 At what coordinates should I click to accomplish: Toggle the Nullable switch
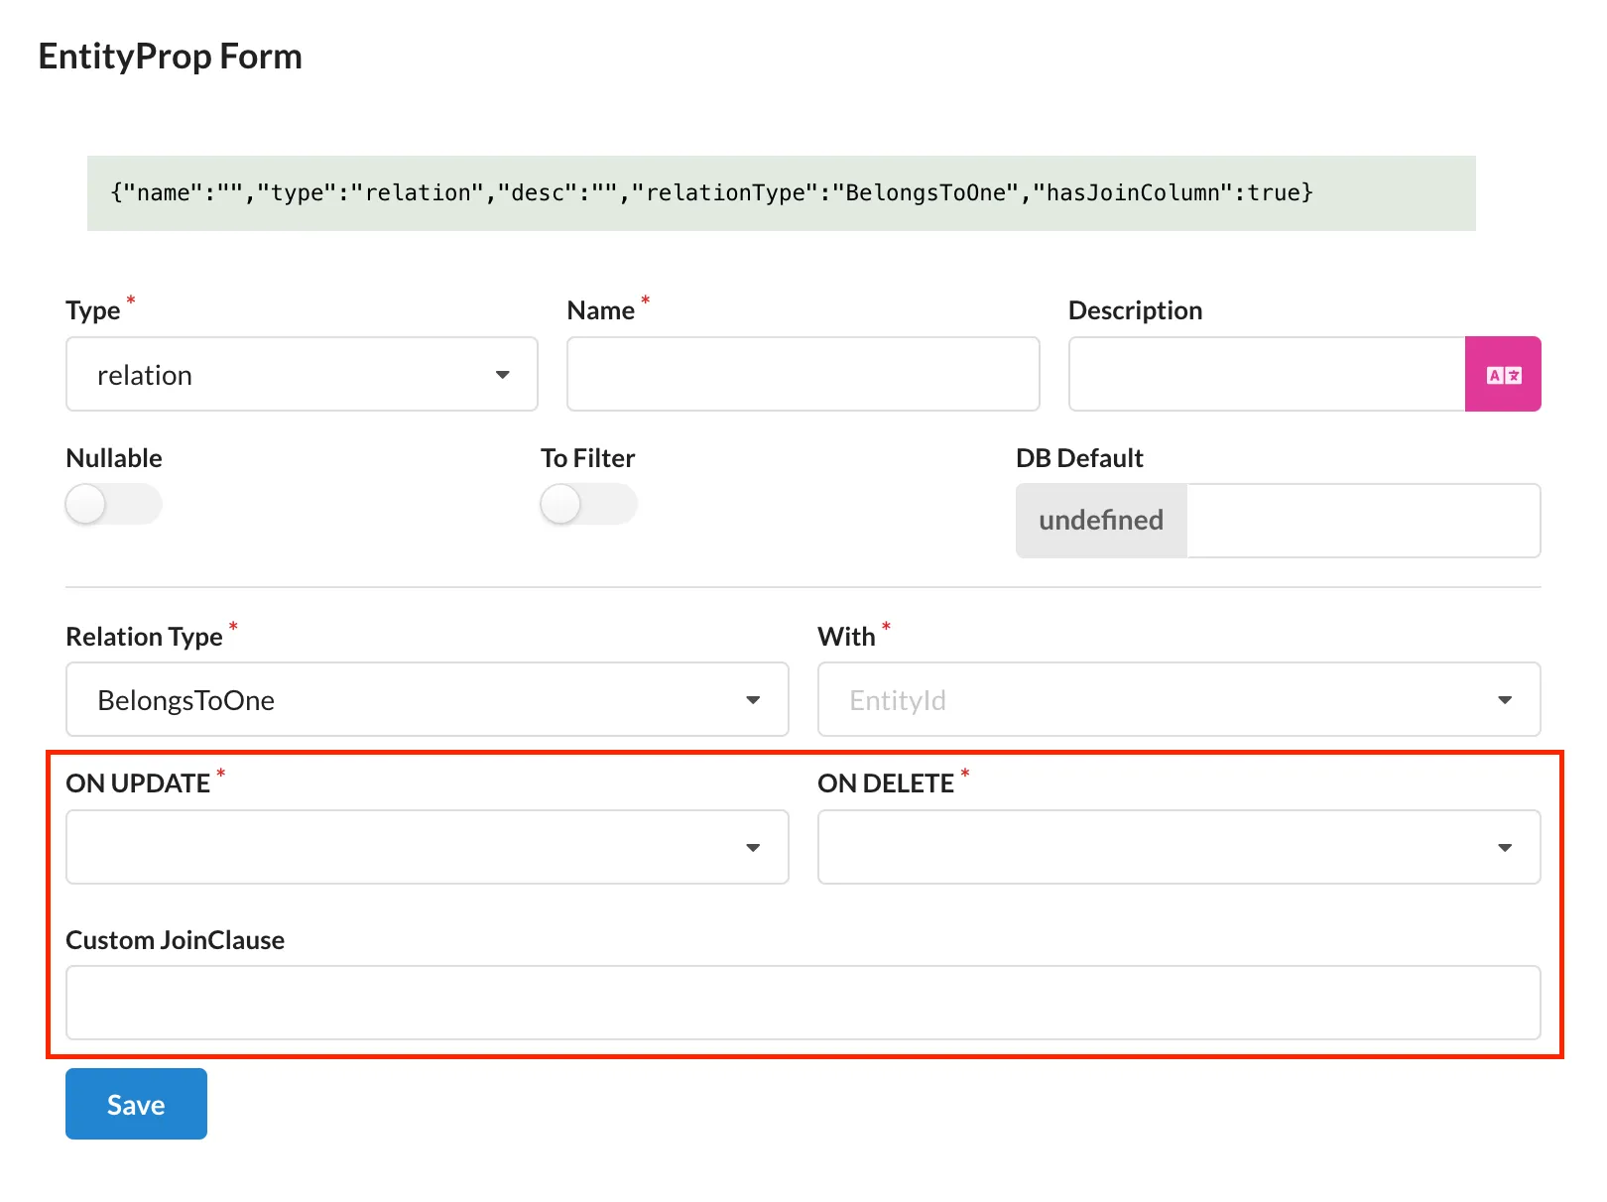click(113, 505)
